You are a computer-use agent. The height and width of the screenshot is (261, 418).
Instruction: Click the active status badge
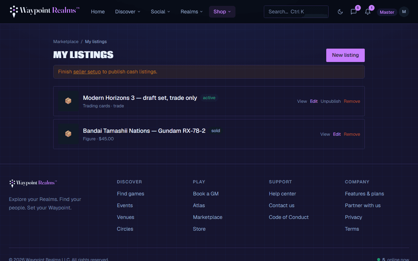pos(209,98)
